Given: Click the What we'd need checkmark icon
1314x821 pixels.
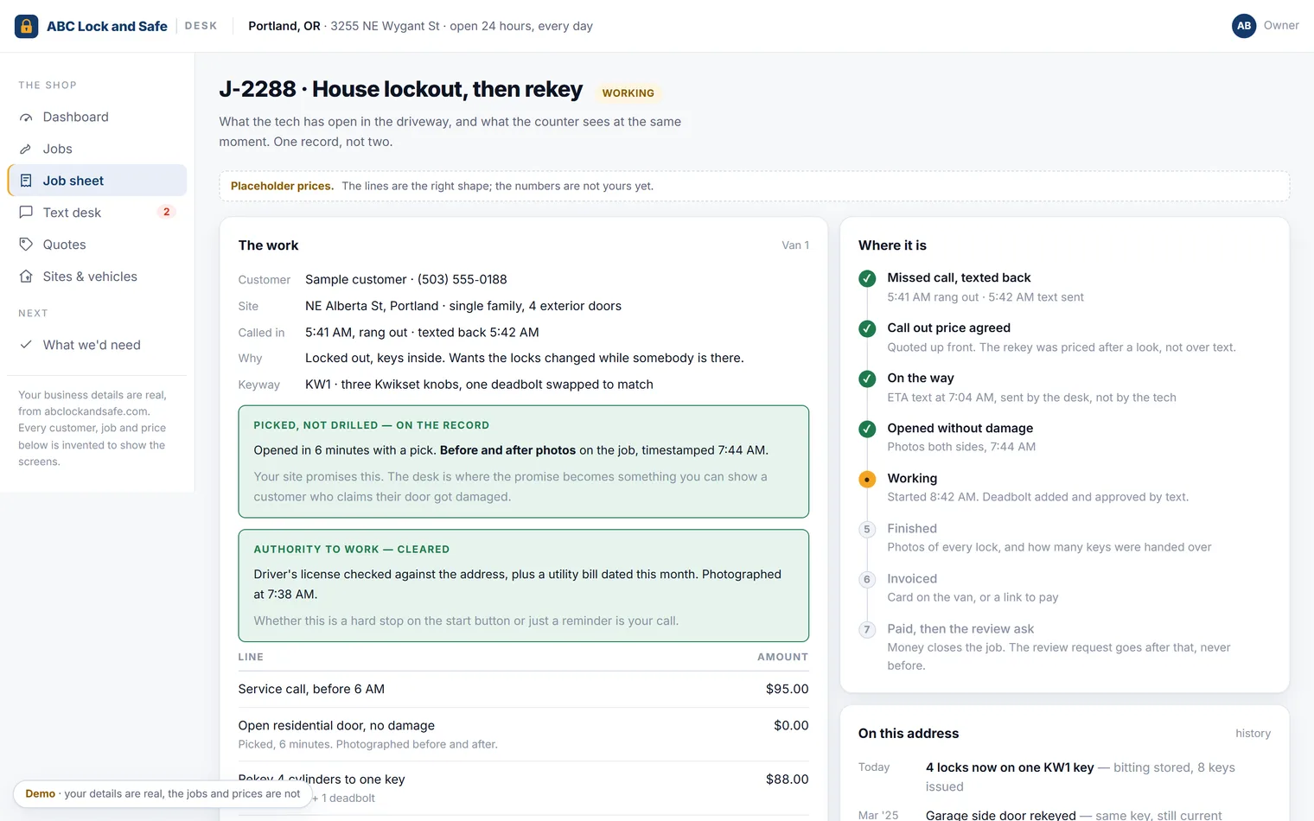Looking at the screenshot, I should click(x=26, y=345).
